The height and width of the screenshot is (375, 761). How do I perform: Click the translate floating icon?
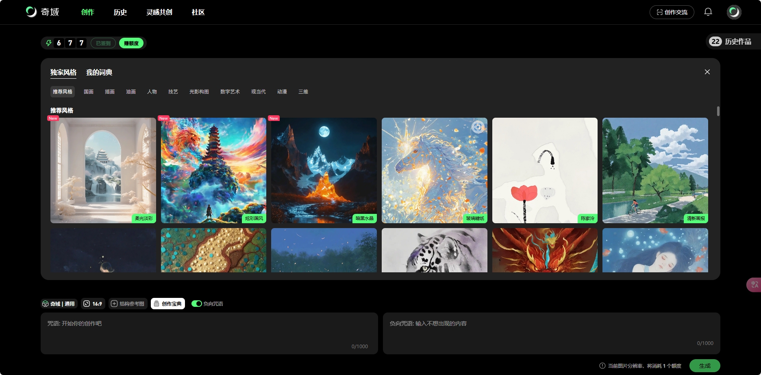754,284
